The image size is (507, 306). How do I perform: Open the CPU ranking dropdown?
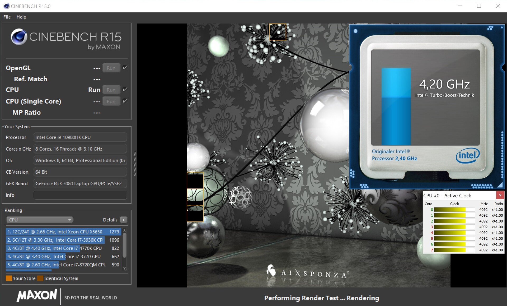pos(39,220)
